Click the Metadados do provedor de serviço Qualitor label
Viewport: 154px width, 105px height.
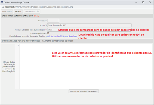point(28,36)
